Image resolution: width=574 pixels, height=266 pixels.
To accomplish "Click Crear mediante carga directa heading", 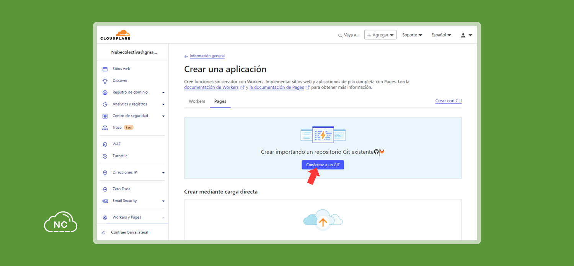I will (221, 192).
